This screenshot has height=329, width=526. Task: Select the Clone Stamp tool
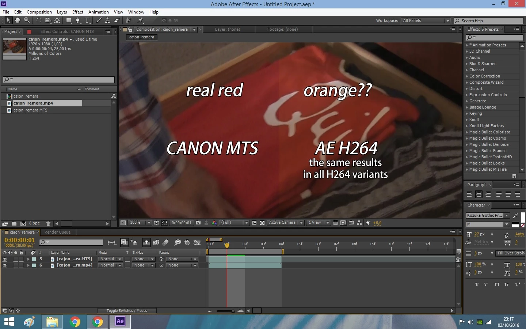[x=108, y=20]
